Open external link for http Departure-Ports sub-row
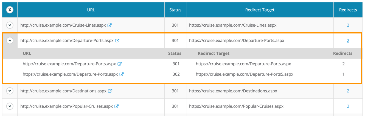The width and height of the screenshot is (365, 116). 120,64
